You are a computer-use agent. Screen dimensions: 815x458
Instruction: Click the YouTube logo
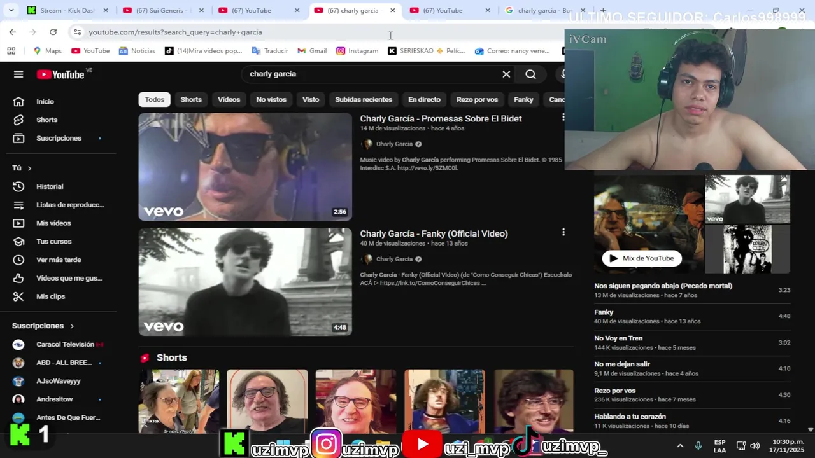click(x=60, y=74)
